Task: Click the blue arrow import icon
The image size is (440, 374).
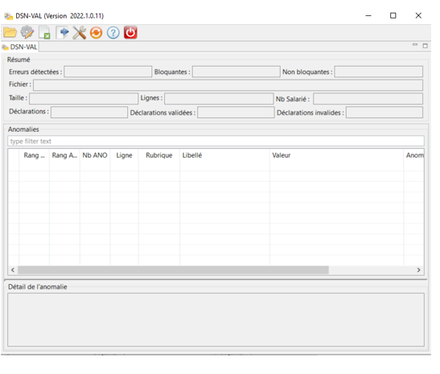Action: click(63, 32)
